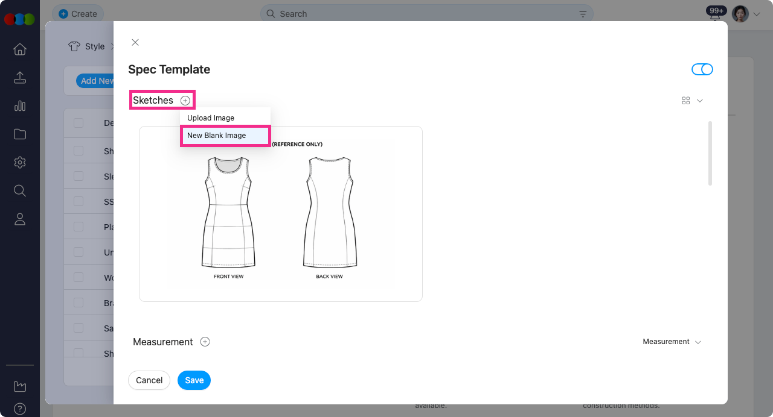This screenshot has width=773, height=417.
Task: Click the Cancel button
Action: tap(149, 380)
